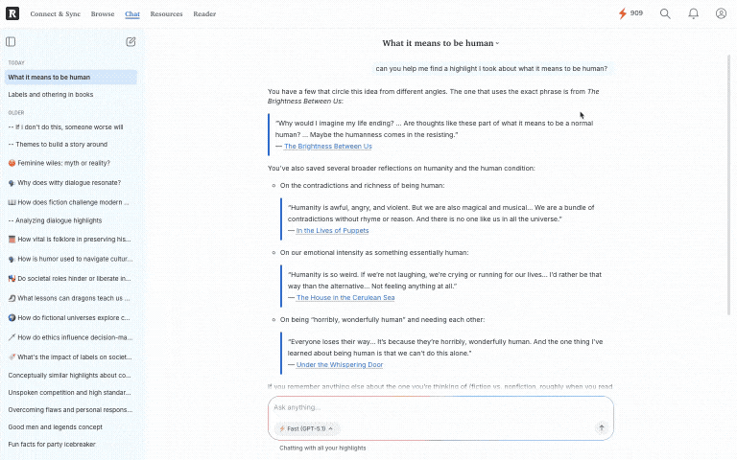Send message with arrow button

602,428
